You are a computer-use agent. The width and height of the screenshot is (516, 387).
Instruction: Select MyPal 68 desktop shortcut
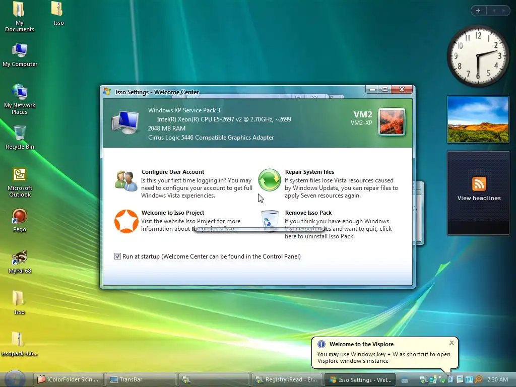[20, 262]
